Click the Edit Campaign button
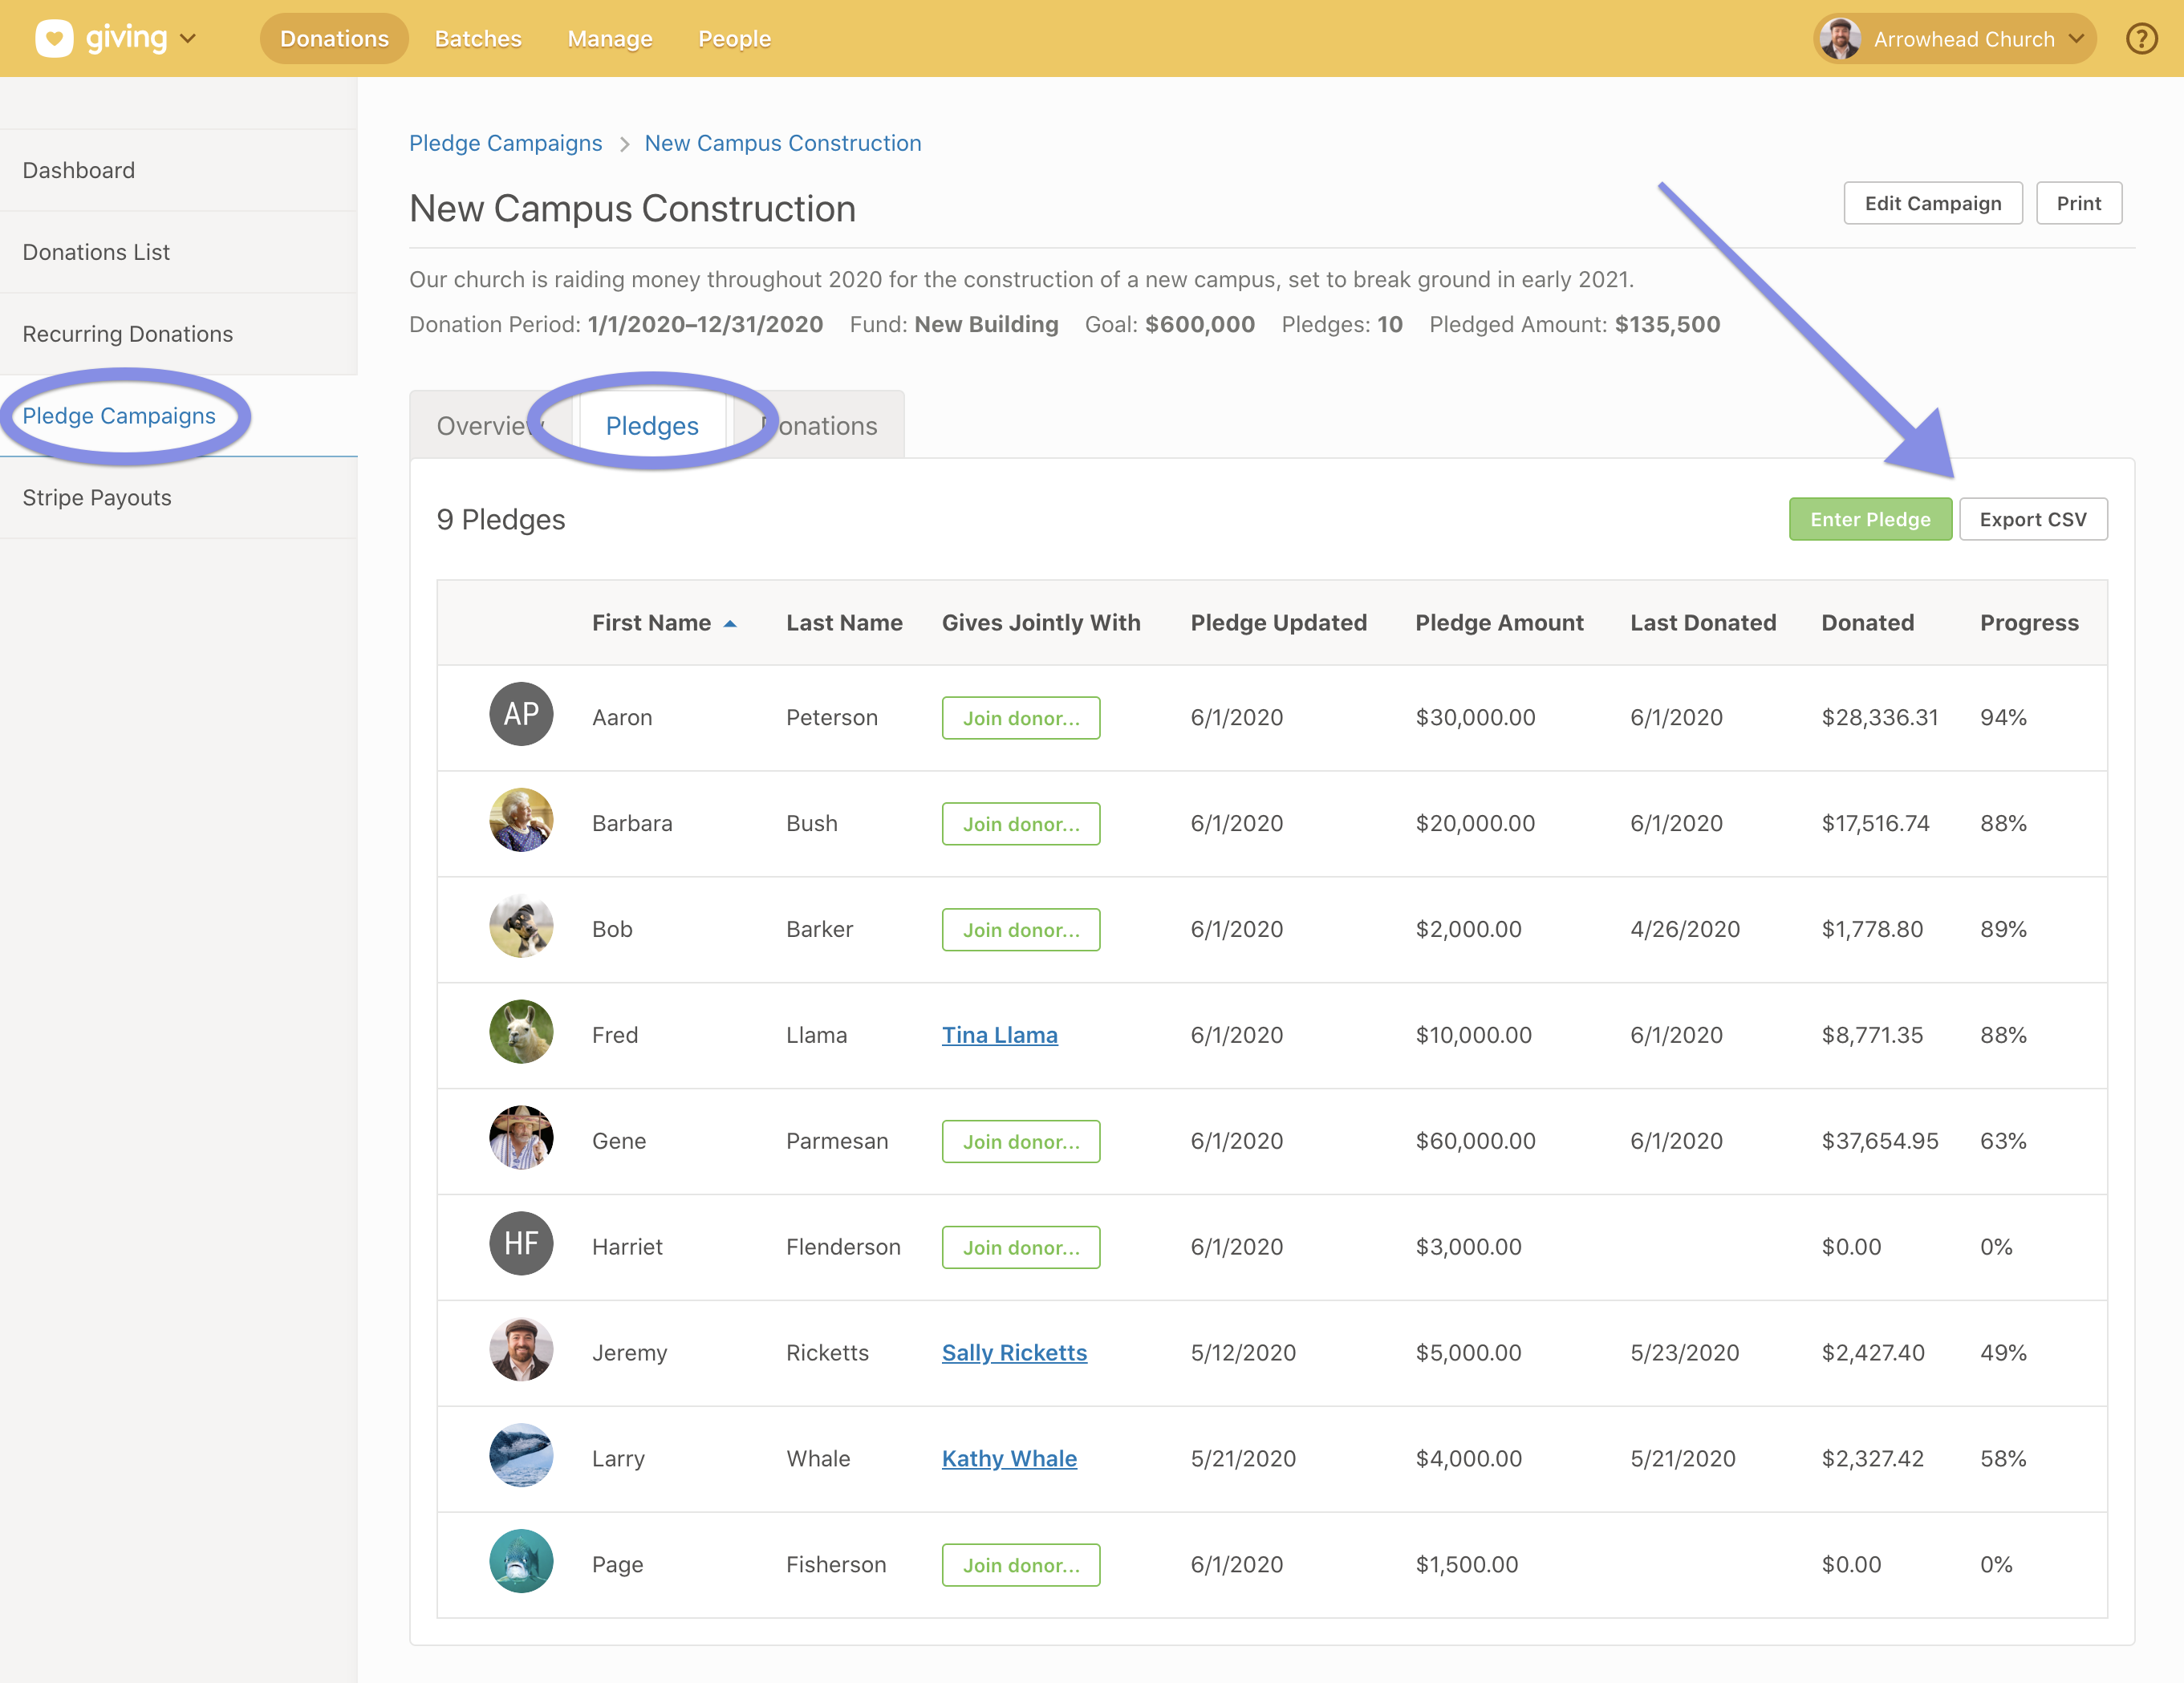This screenshot has width=2184, height=1683. (1932, 203)
